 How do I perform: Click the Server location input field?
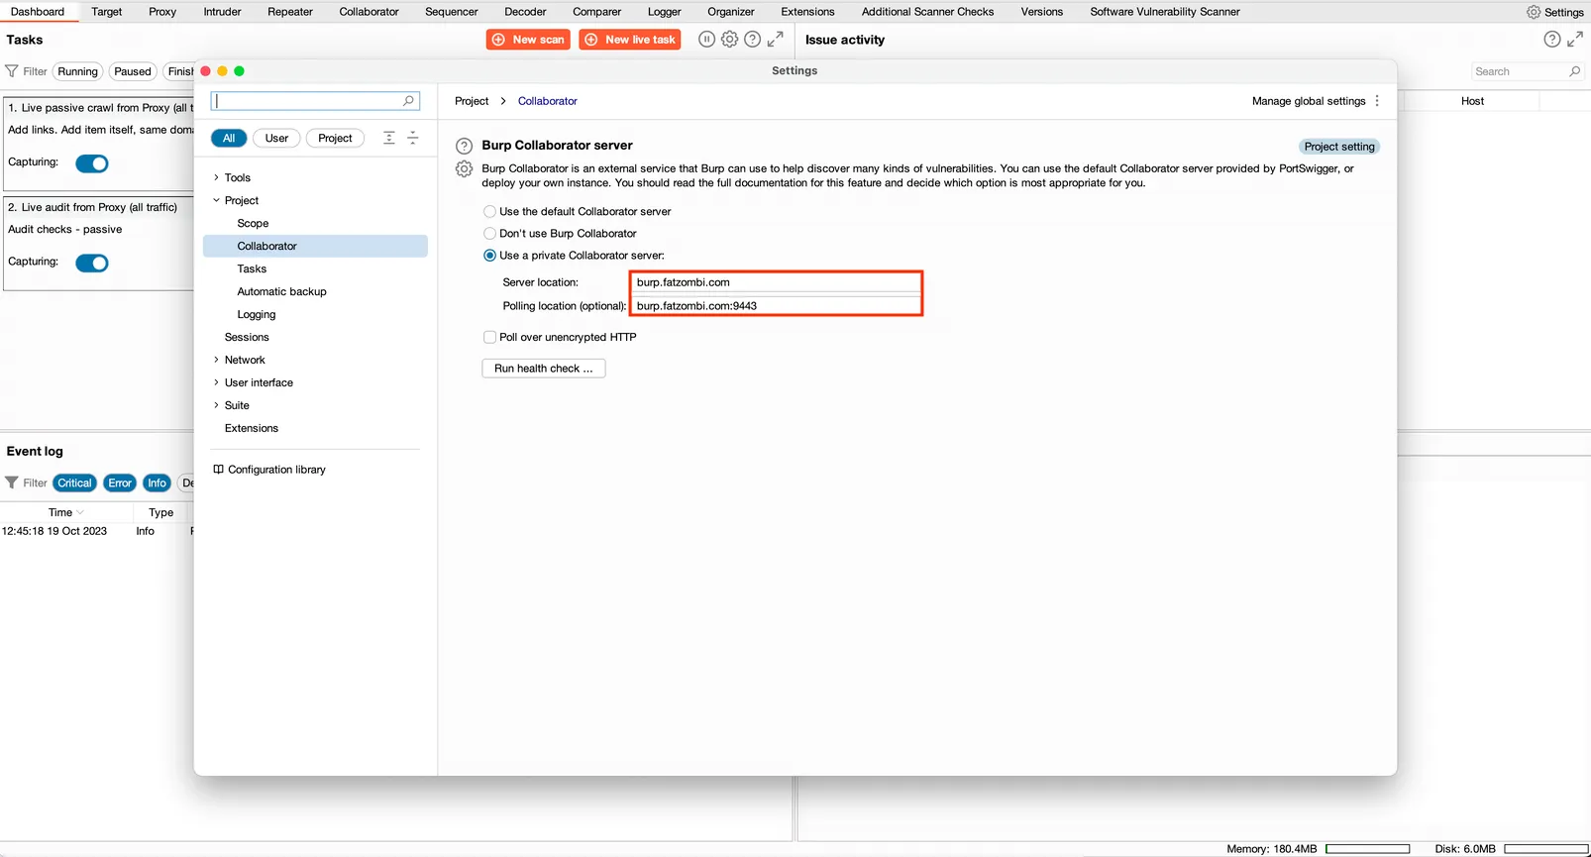pos(776,282)
